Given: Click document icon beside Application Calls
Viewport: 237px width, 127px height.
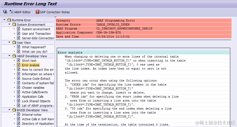Looking at the screenshot, I should (x=19, y=96).
